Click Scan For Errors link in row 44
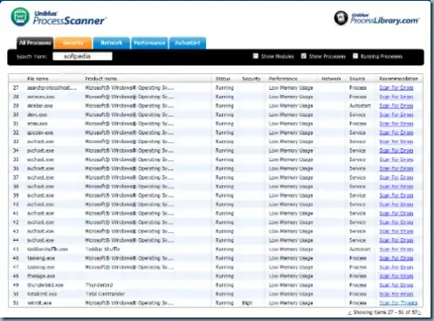The image size is (434, 321). pyautogui.click(x=396, y=240)
